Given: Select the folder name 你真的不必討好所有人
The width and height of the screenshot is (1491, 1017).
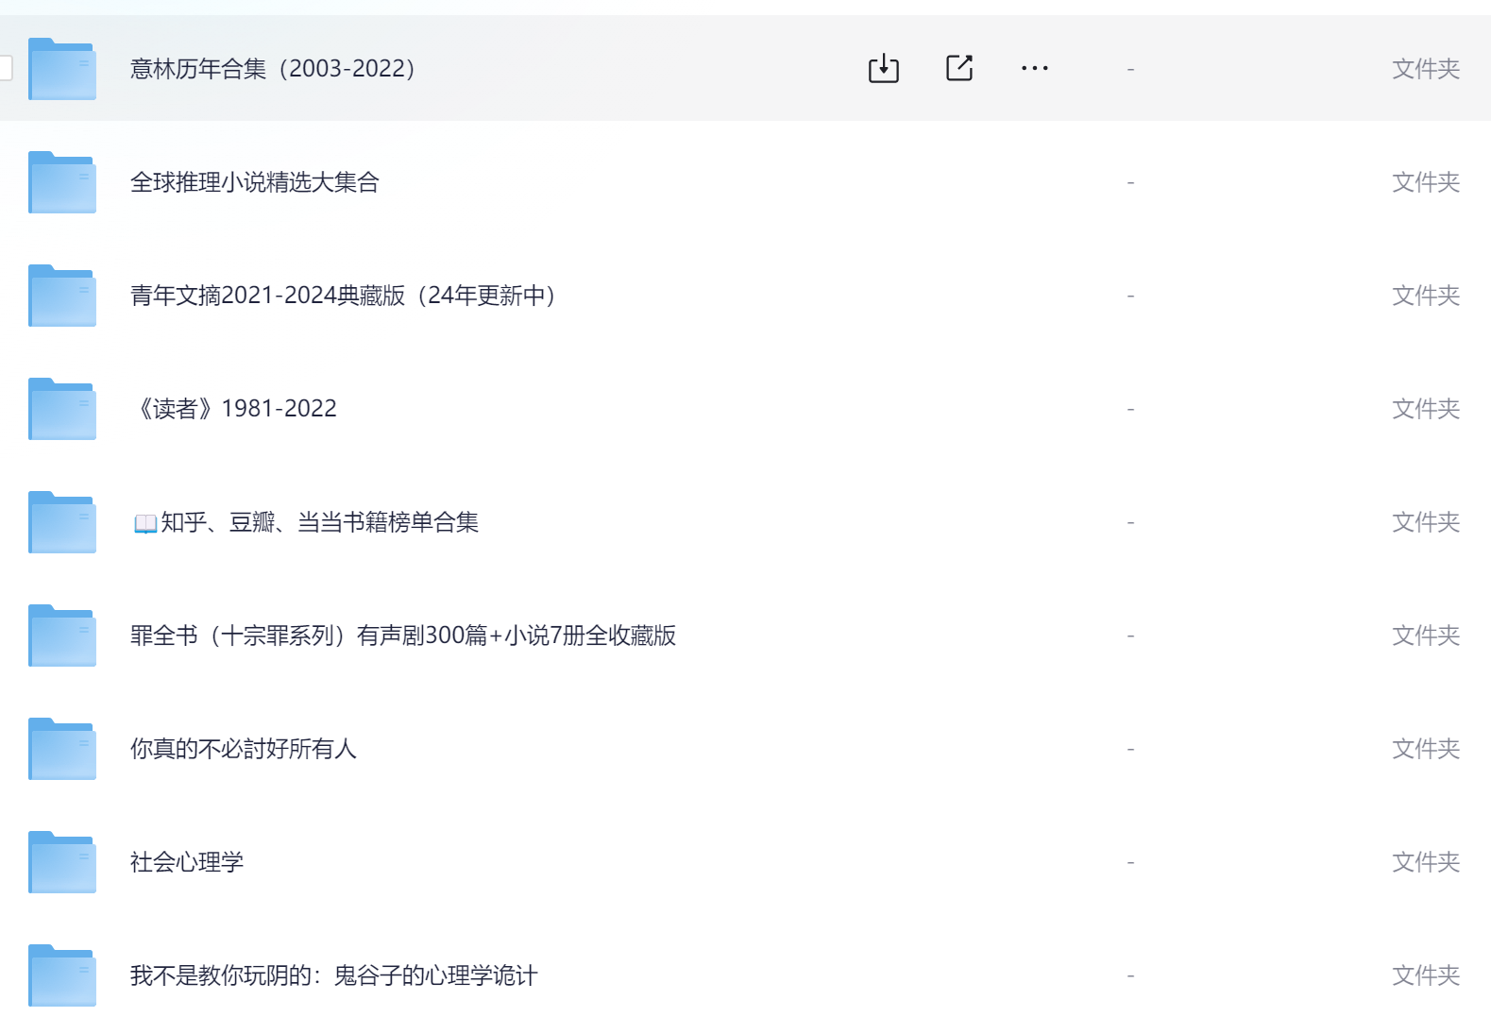Looking at the screenshot, I should pyautogui.click(x=244, y=749).
